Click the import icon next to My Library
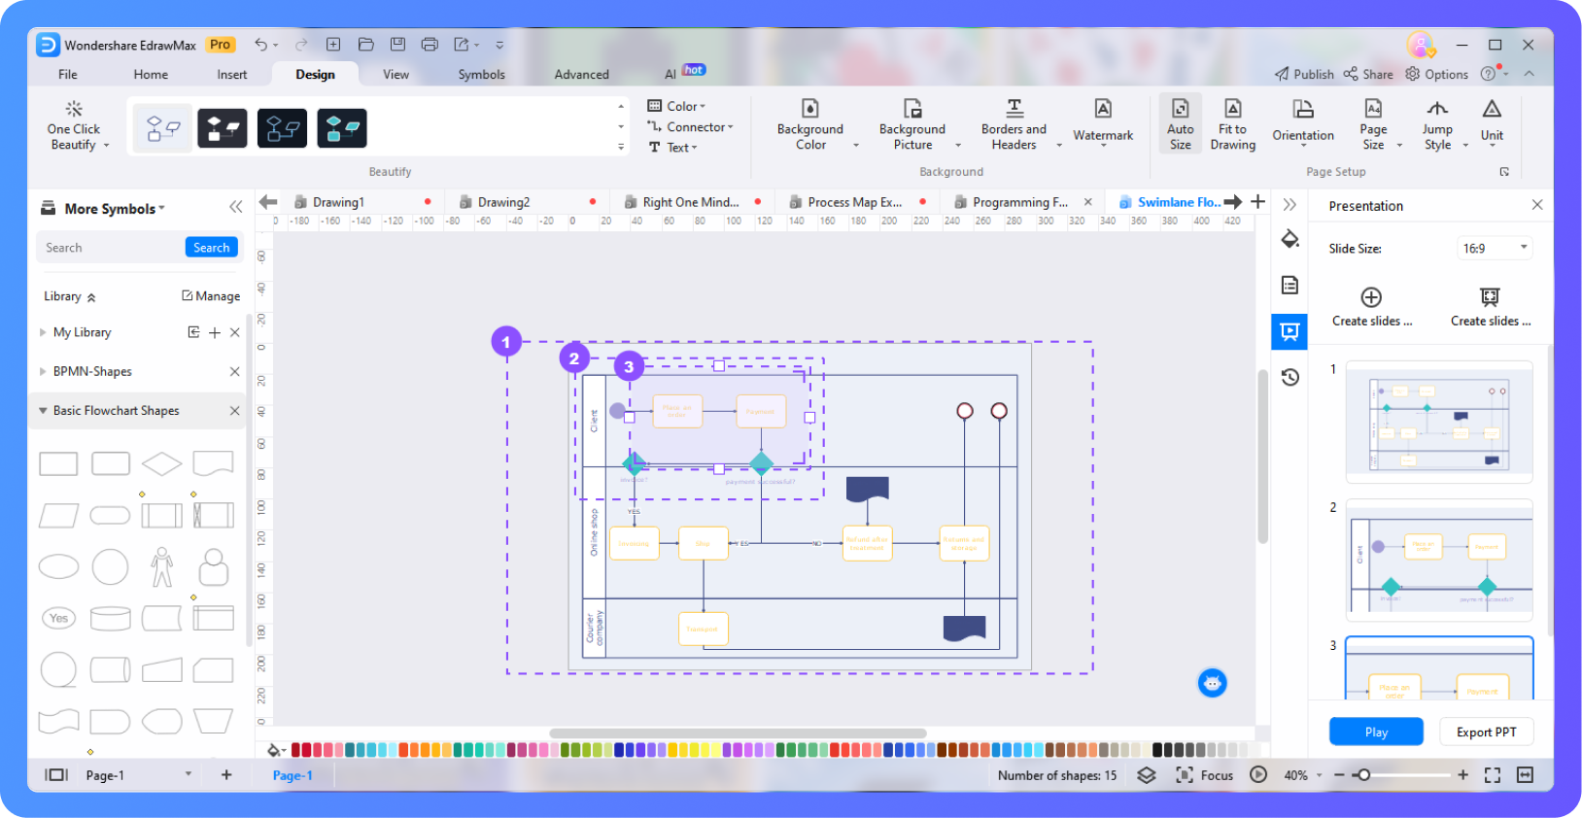 click(193, 332)
